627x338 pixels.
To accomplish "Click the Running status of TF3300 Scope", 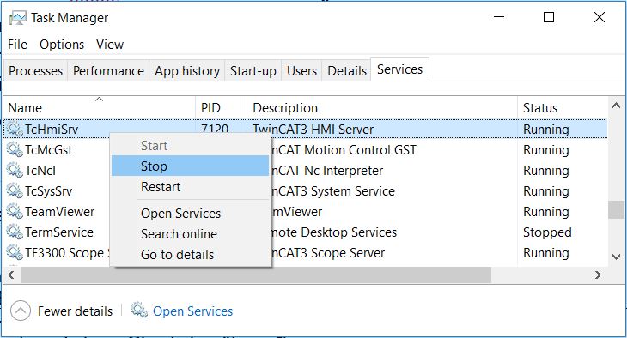I will click(545, 253).
